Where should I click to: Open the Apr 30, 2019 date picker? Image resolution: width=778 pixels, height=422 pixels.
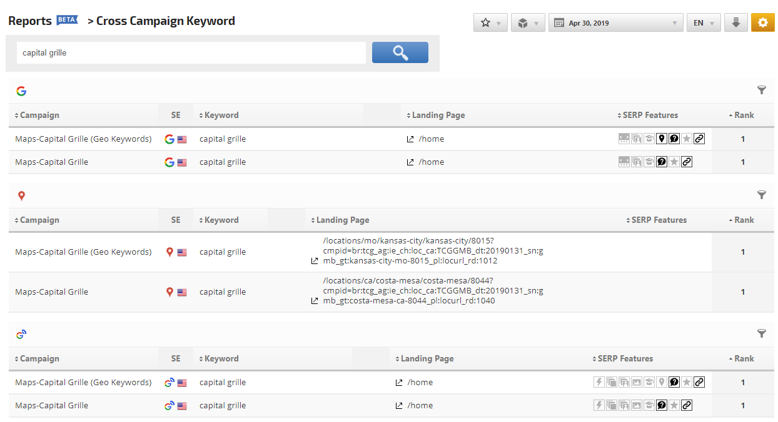615,23
